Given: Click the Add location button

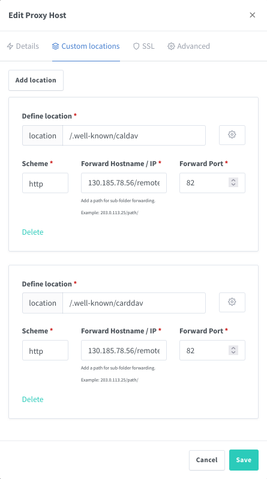Looking at the screenshot, I should pyautogui.click(x=36, y=81).
